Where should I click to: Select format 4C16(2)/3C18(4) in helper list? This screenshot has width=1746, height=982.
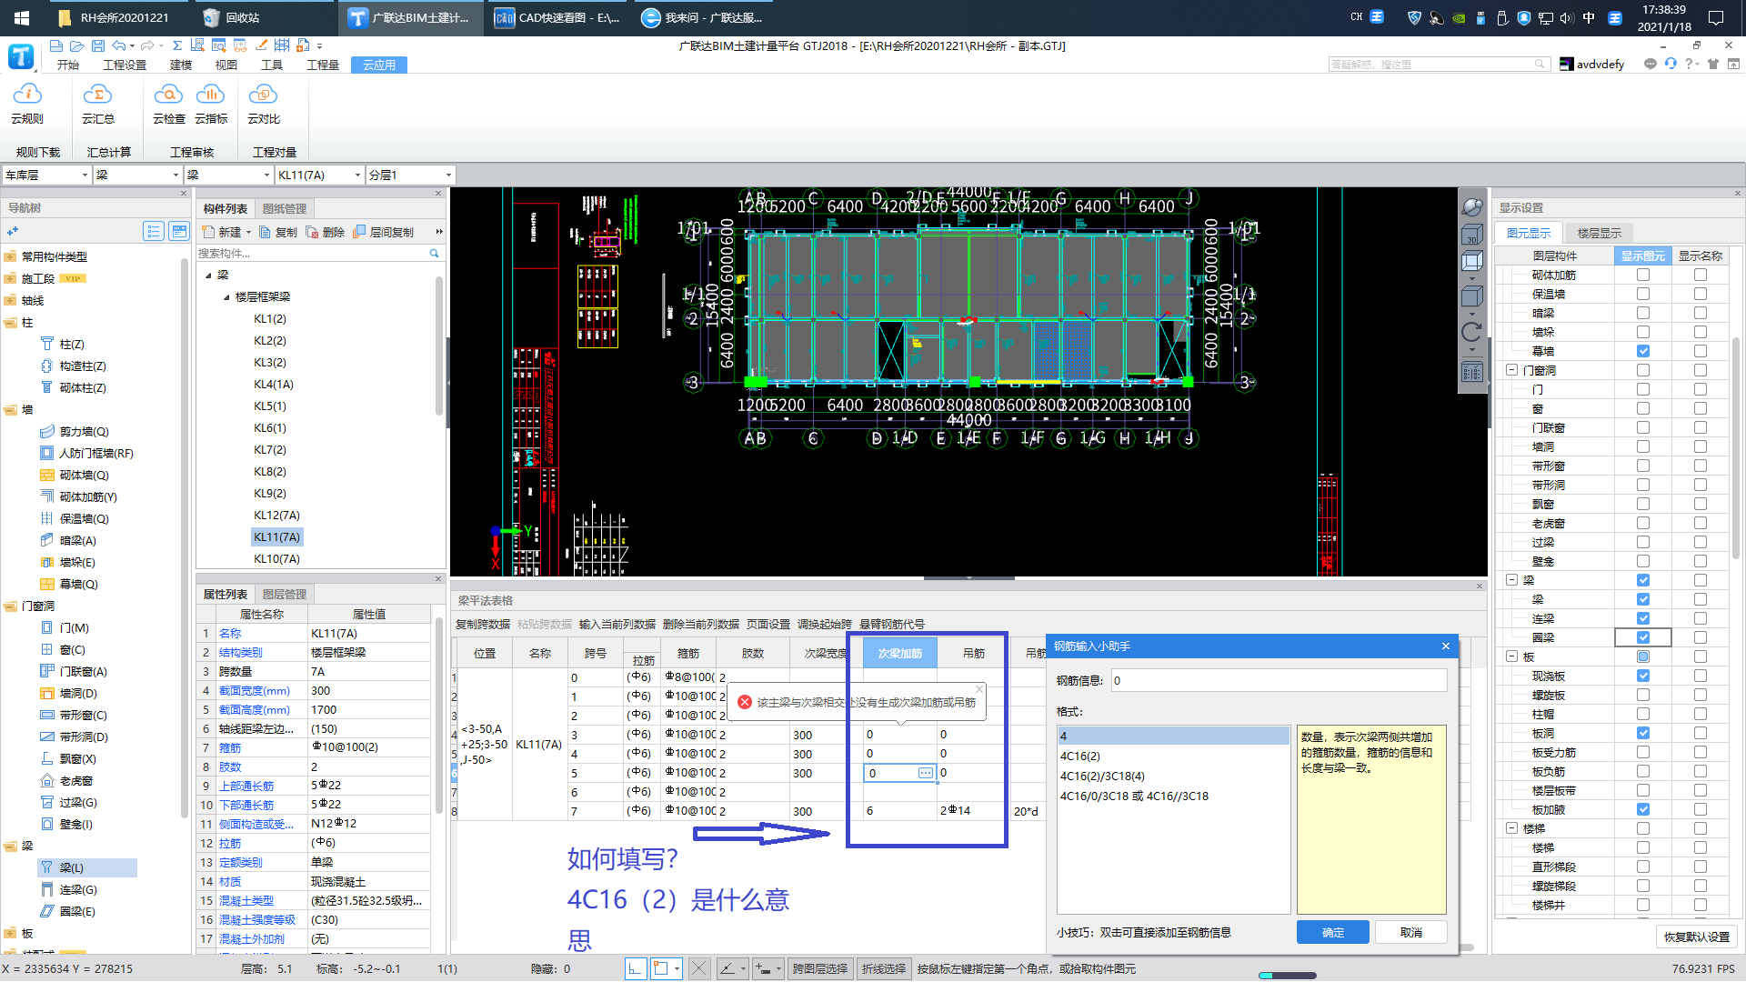point(1173,776)
